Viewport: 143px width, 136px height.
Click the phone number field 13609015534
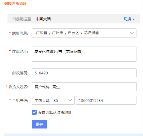[x=106, y=100]
